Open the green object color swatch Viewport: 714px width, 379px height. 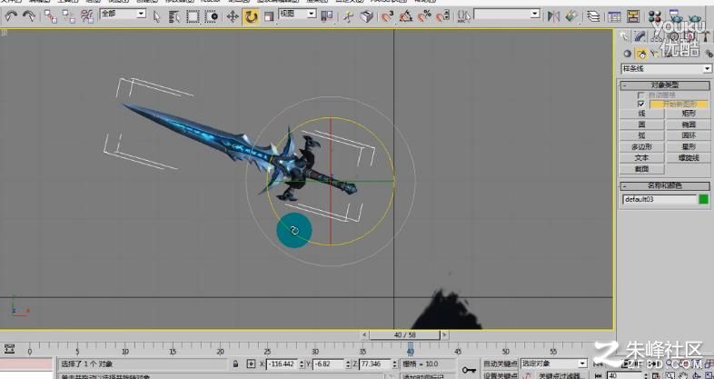(x=703, y=199)
